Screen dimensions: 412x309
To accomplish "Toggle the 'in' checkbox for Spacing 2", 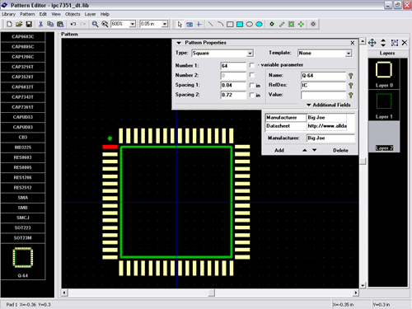I will coord(252,95).
